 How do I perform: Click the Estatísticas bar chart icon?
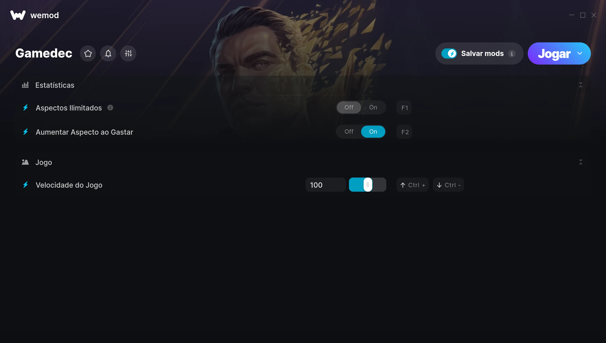[25, 85]
